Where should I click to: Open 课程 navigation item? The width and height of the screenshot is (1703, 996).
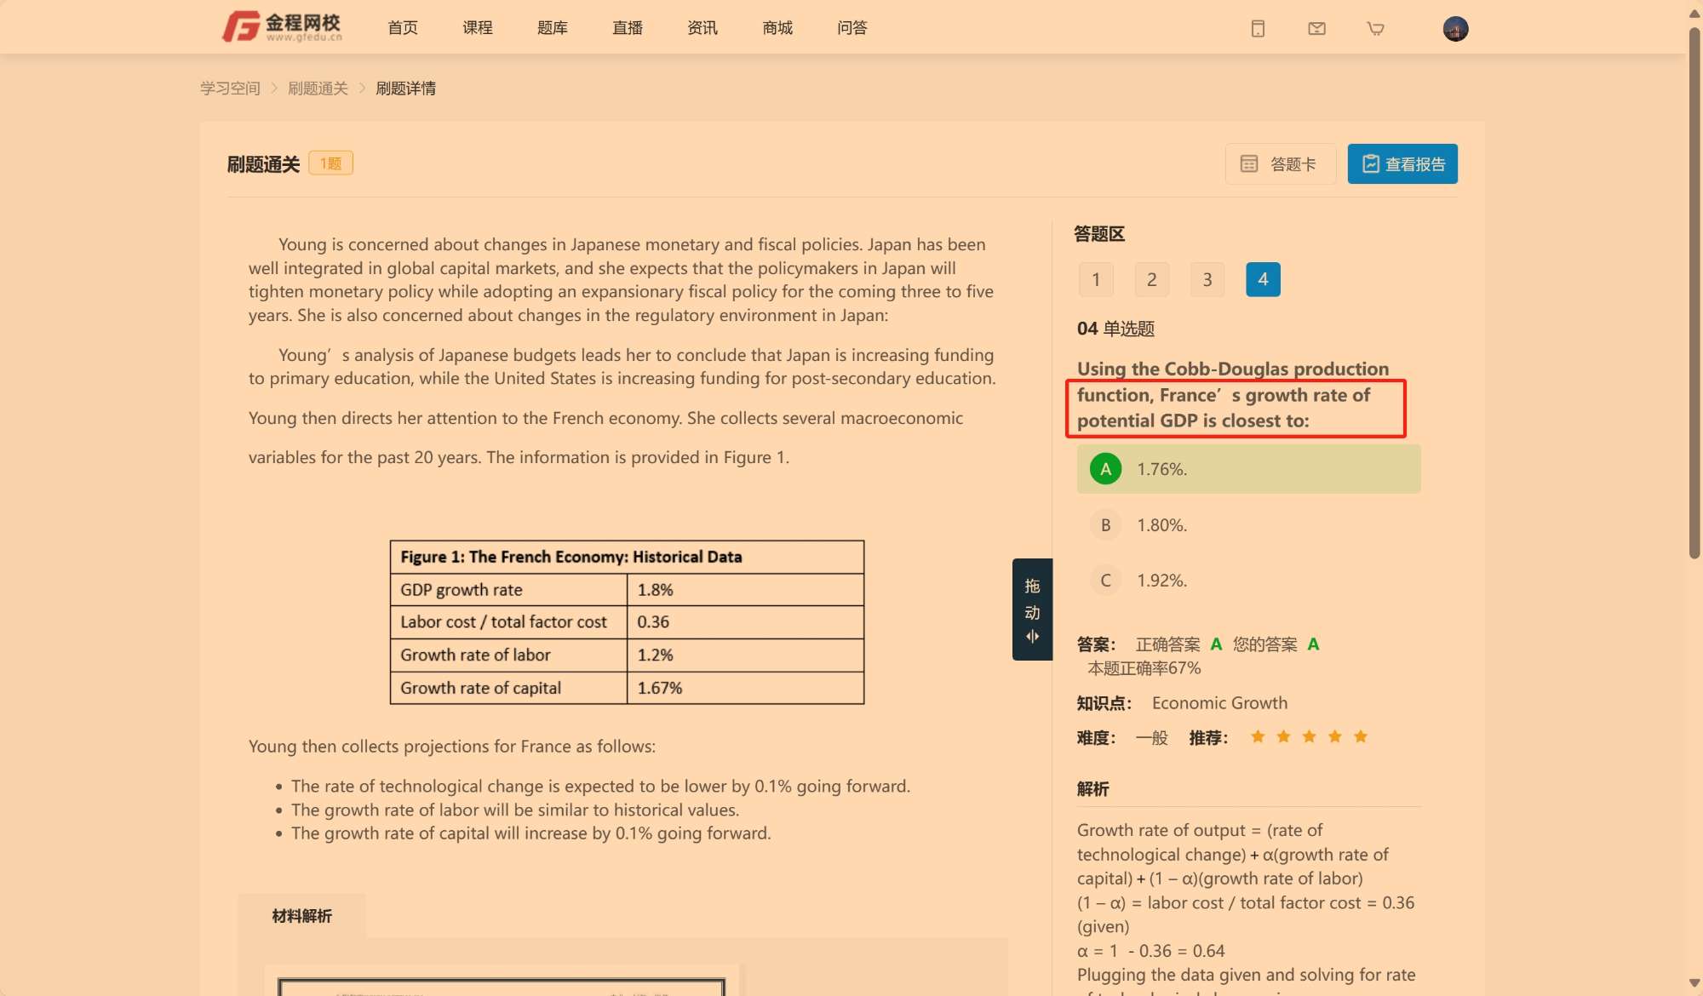pos(478,28)
